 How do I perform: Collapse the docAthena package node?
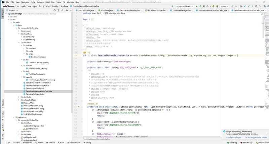(x=19, y=34)
